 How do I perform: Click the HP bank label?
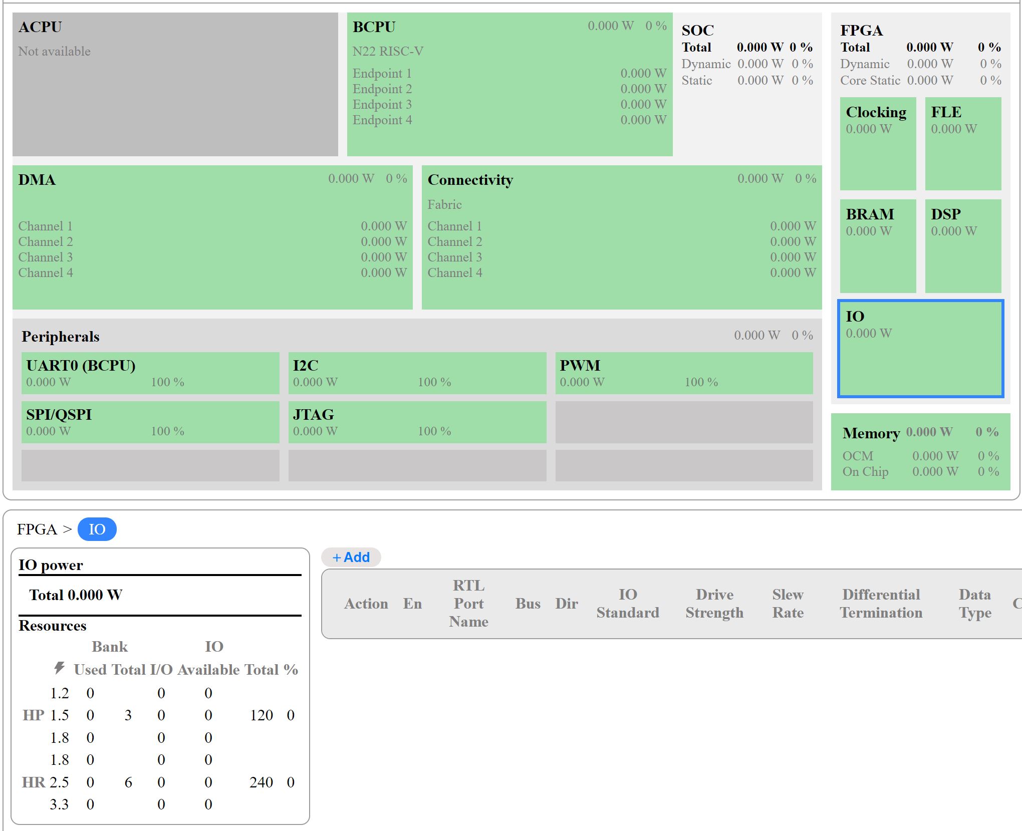click(34, 715)
